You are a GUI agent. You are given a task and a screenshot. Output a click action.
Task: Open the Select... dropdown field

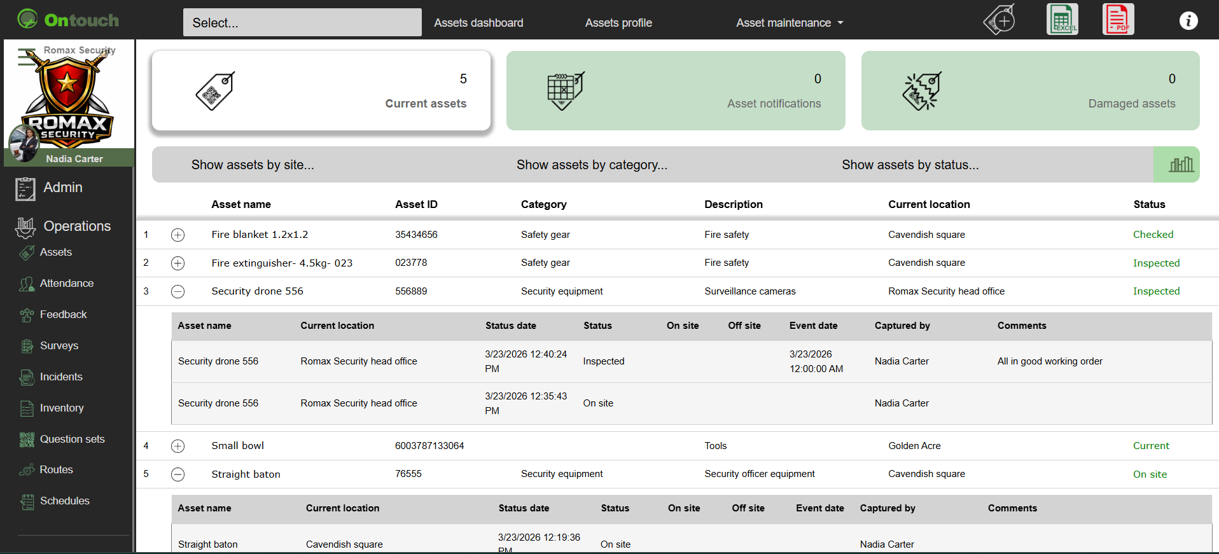click(302, 23)
